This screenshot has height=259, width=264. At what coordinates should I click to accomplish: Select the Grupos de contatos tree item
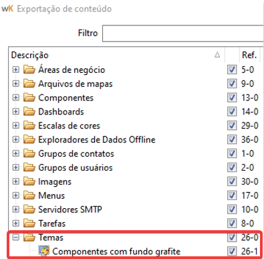(76, 153)
